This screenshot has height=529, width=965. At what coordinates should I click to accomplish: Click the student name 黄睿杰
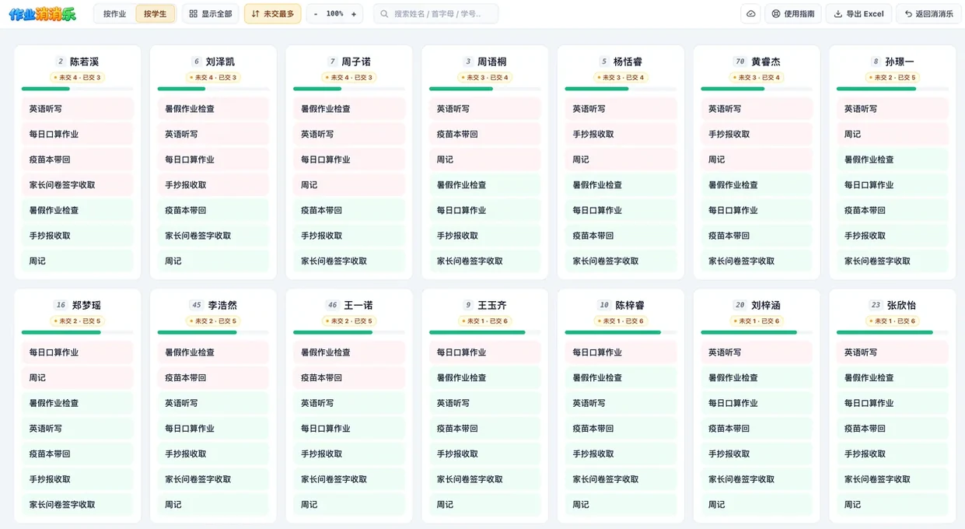tap(766, 61)
